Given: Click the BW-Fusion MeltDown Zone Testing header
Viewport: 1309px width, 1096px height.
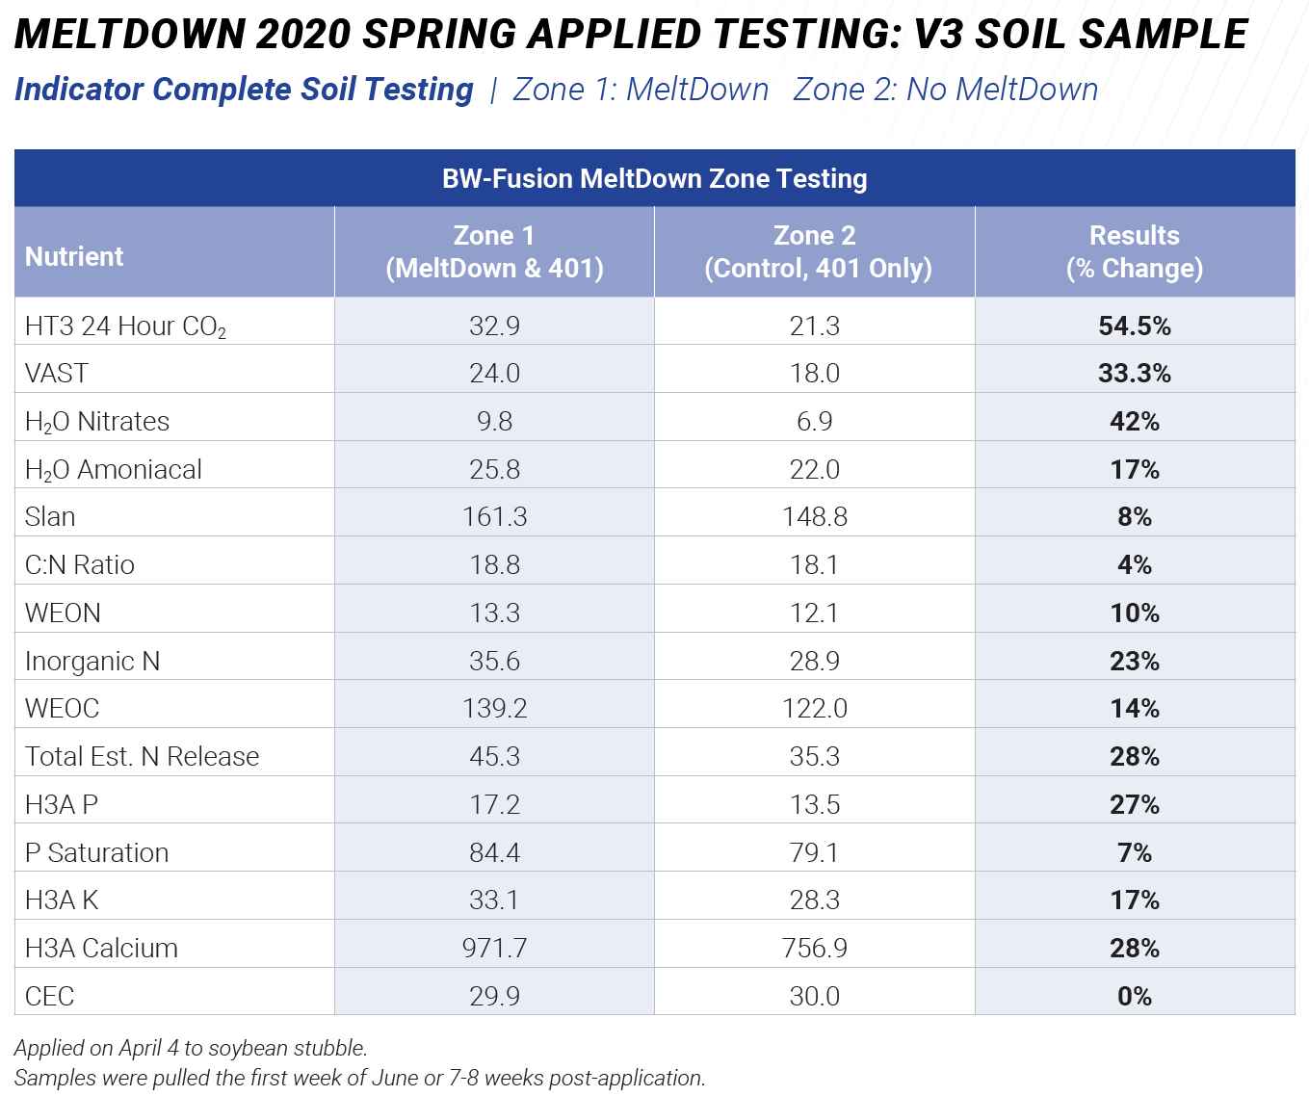Looking at the screenshot, I should [654, 178].
